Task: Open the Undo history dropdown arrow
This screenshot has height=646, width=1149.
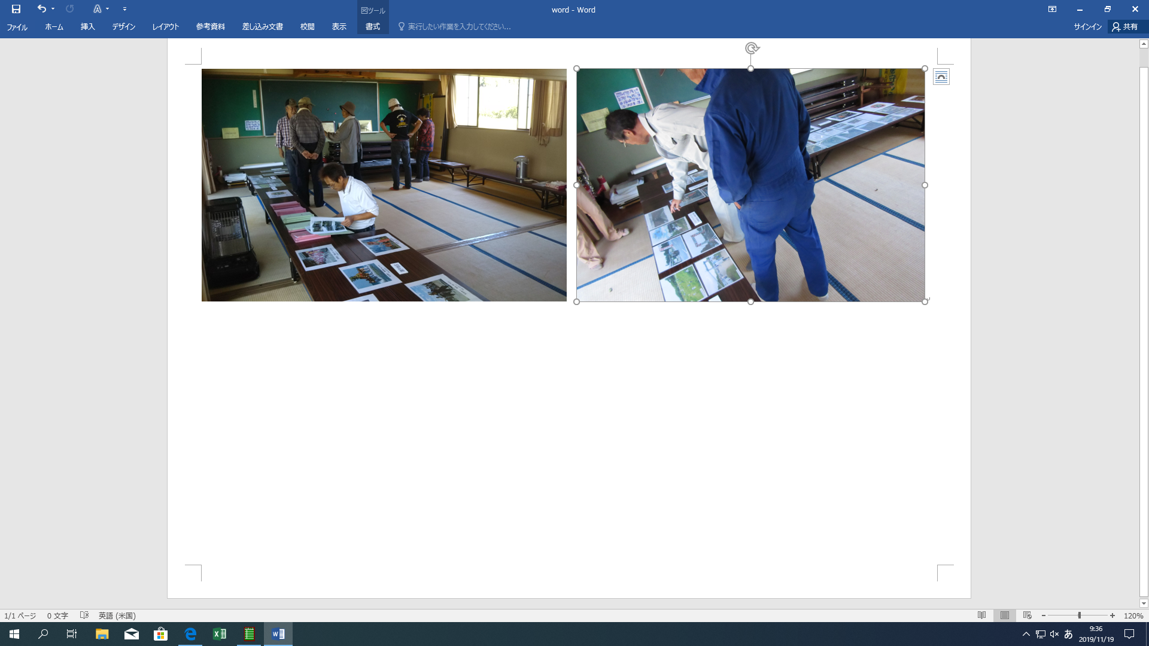Action: pyautogui.click(x=53, y=9)
